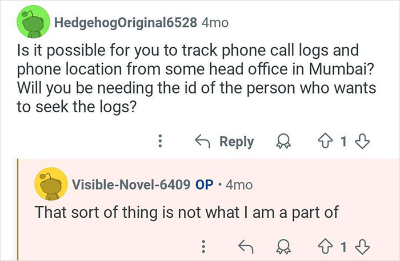Viewport: 400px width, 261px height.
Task: Open Visible-Novel-6409 yellow avatar
Action: pos(51,184)
